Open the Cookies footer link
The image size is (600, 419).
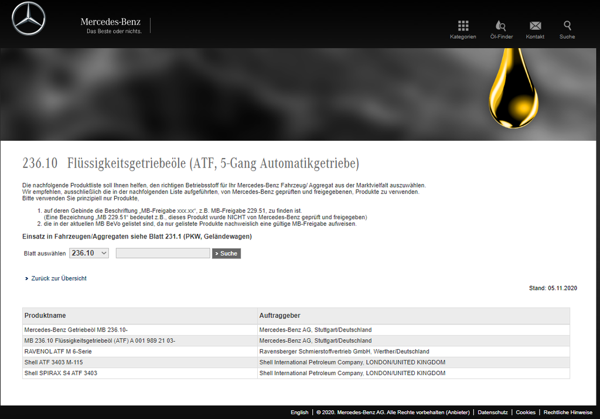point(526,413)
